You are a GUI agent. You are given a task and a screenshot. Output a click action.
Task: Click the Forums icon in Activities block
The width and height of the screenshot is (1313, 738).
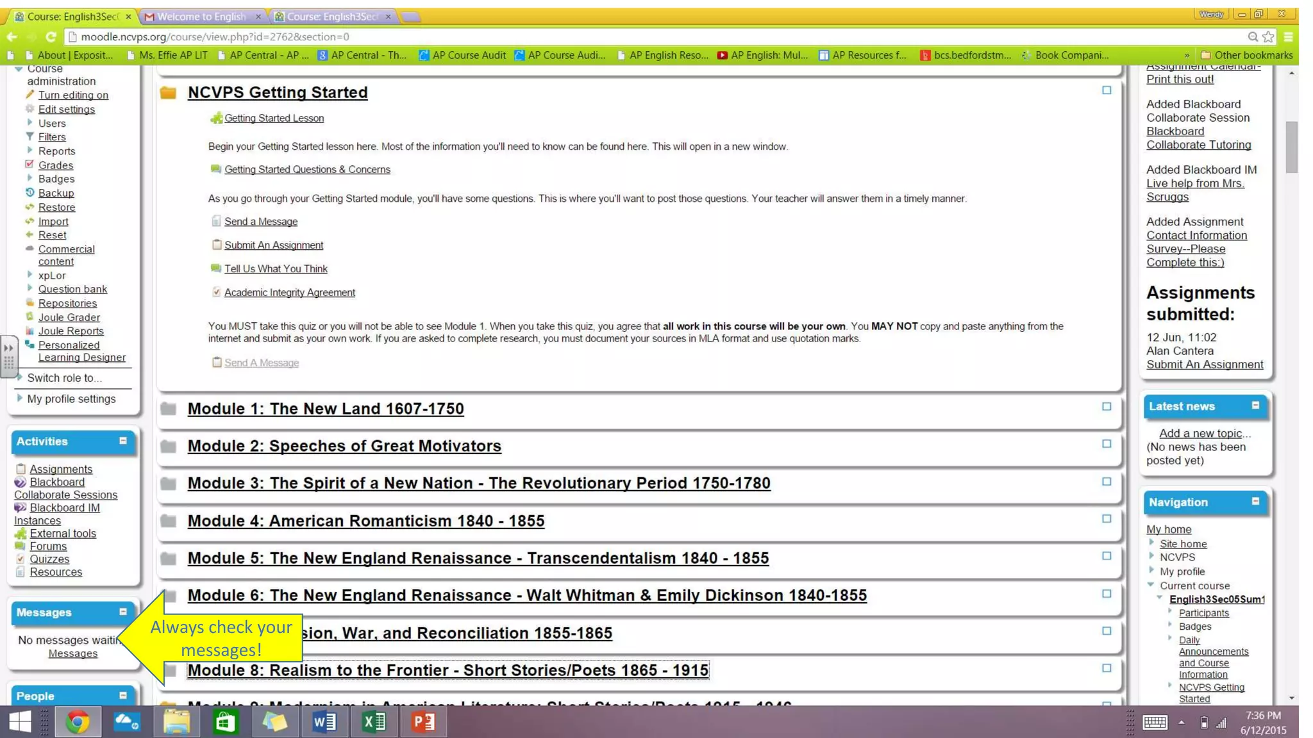[x=21, y=546]
